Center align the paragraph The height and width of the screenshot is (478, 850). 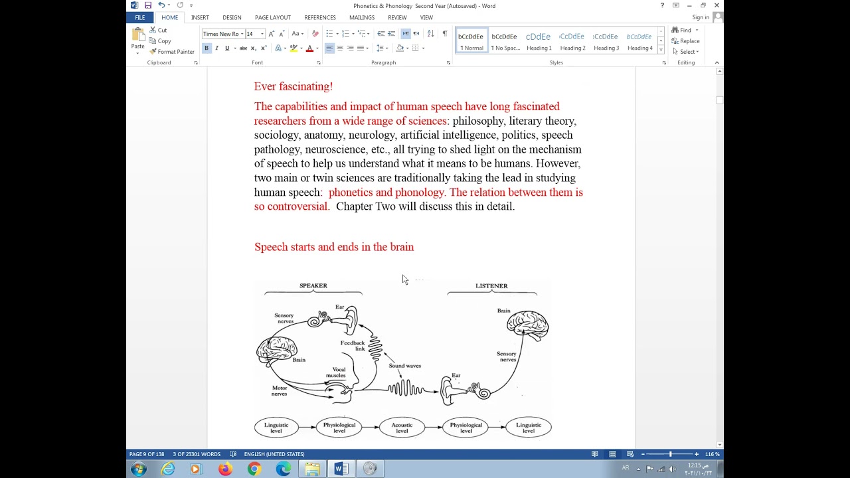pyautogui.click(x=340, y=48)
